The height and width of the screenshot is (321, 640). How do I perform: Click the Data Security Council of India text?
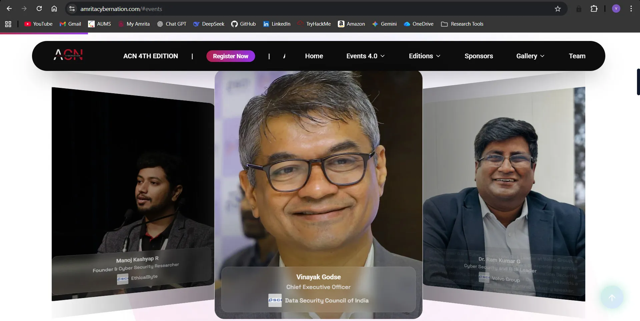coord(327,300)
